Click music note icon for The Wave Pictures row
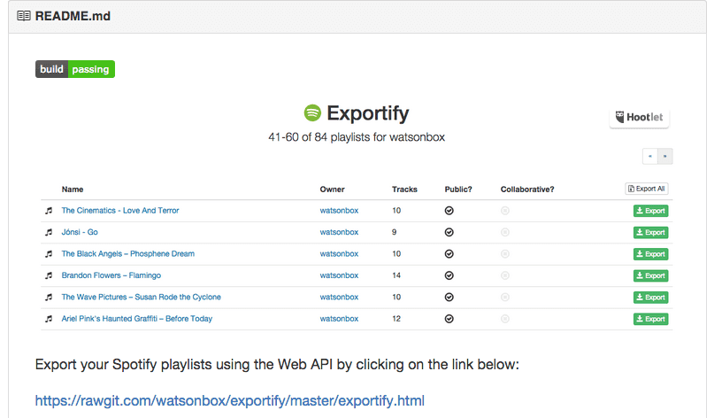 point(49,298)
